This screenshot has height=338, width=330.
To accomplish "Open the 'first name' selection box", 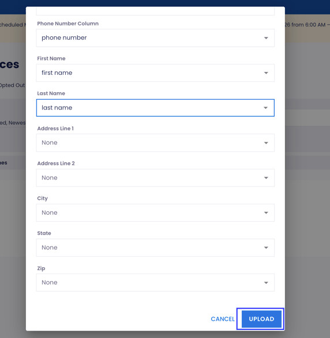I will tap(155, 73).
